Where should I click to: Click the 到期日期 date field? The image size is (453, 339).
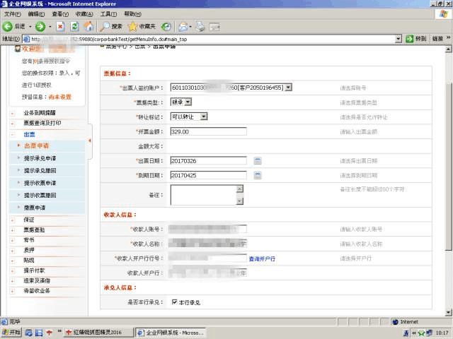coord(208,175)
